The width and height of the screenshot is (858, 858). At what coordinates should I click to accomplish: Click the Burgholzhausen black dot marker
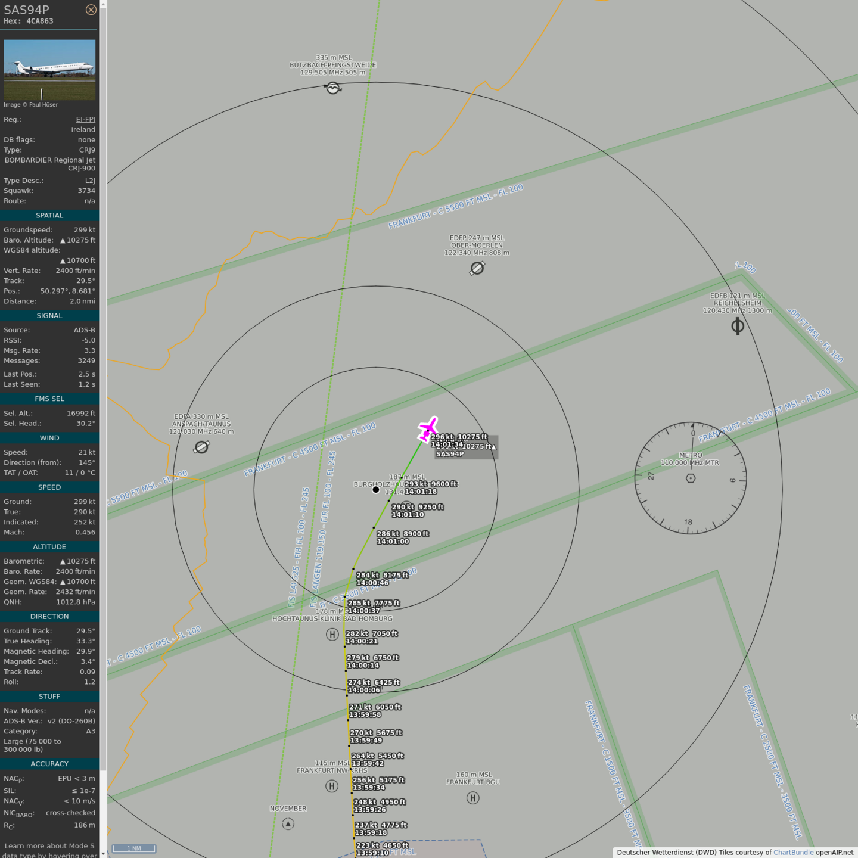point(376,490)
